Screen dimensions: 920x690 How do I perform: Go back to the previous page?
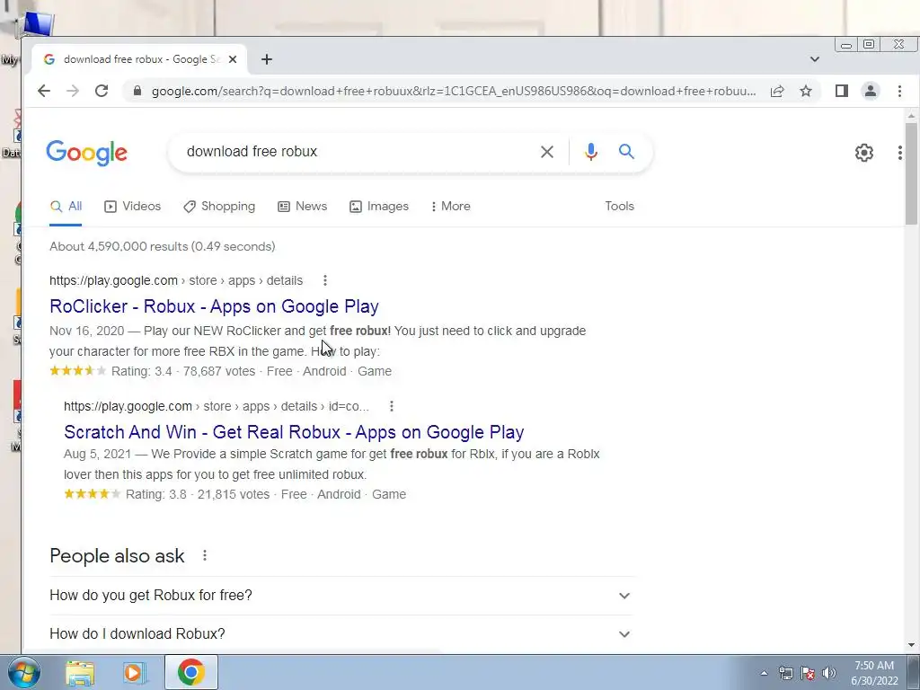pos(44,91)
